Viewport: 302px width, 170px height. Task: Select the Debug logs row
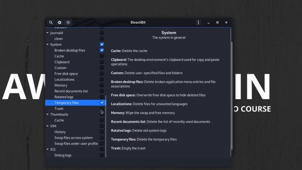pos(75,155)
